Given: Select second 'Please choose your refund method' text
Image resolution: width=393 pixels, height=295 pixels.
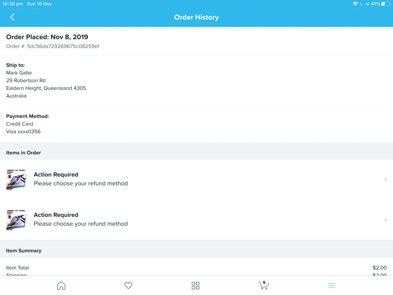Looking at the screenshot, I should point(81,224).
